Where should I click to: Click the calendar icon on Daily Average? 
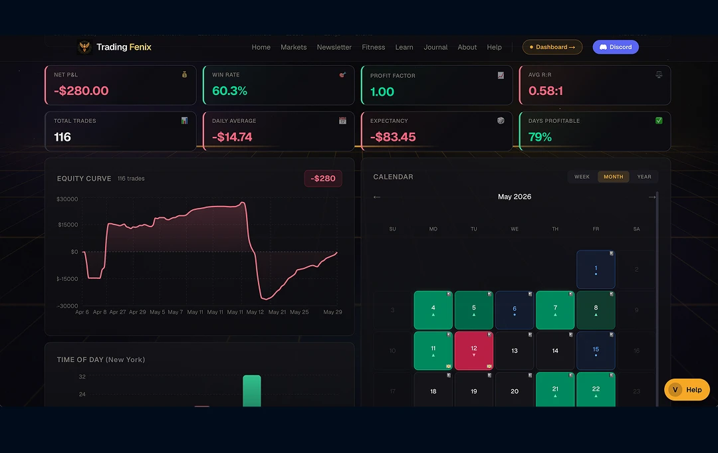342,121
